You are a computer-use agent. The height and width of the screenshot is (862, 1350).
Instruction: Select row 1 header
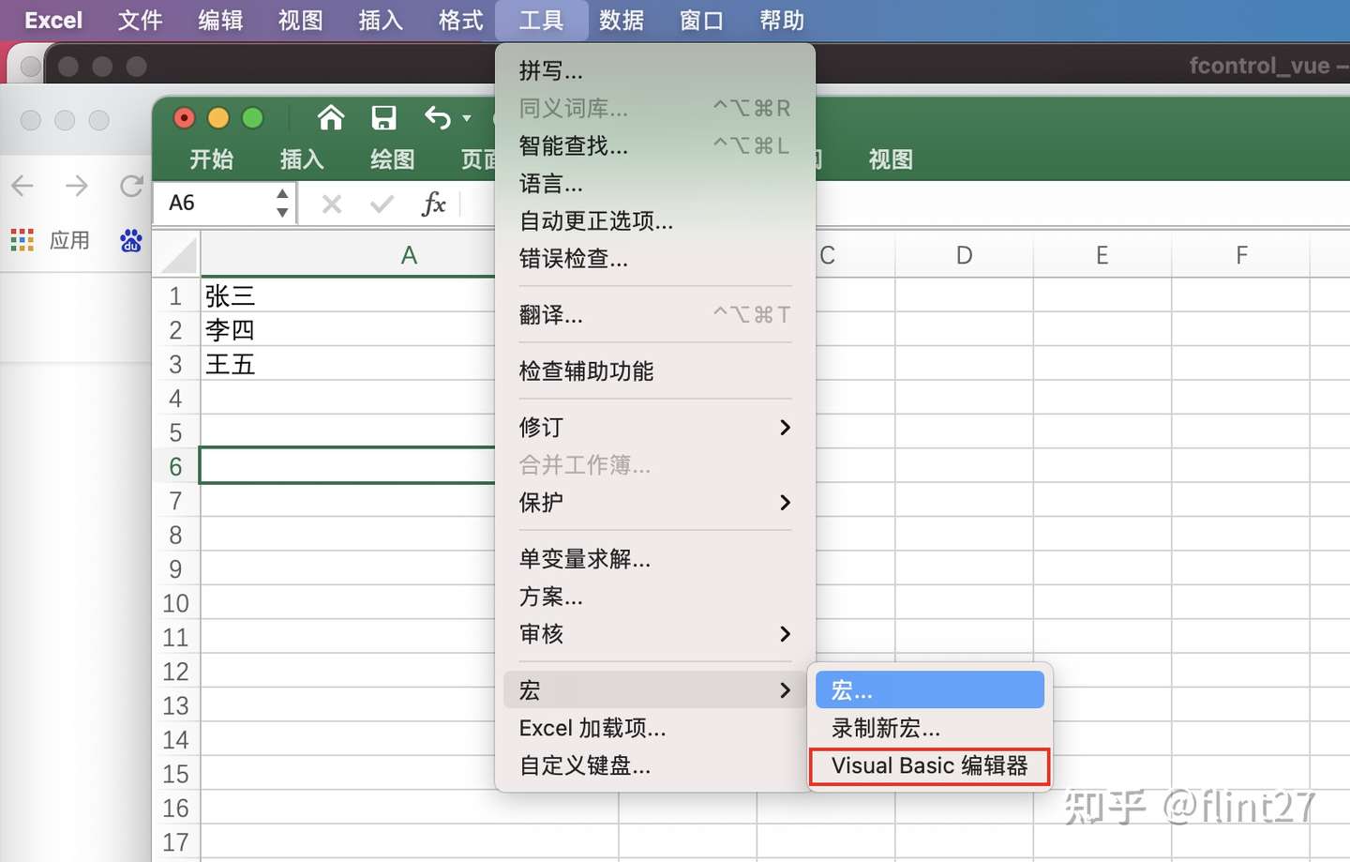click(x=176, y=296)
